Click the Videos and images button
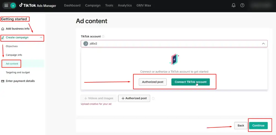The image size is (276, 135). pyautogui.click(x=99, y=98)
